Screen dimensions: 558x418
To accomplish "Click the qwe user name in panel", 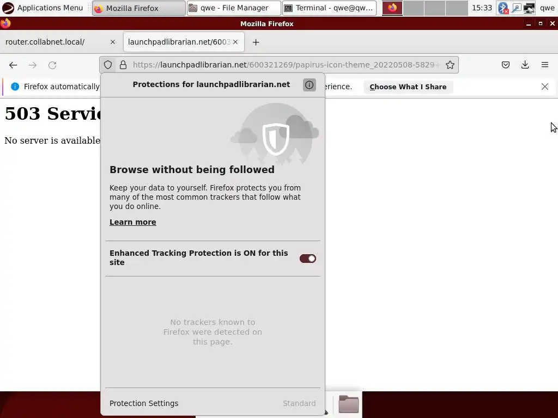I will click(x=547, y=8).
